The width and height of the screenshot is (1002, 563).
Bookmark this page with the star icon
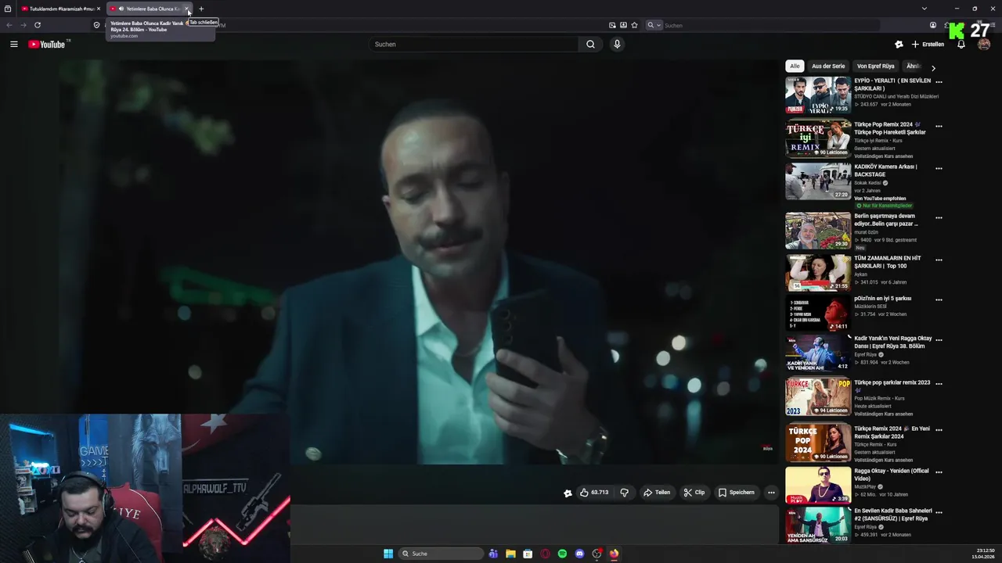click(x=634, y=25)
